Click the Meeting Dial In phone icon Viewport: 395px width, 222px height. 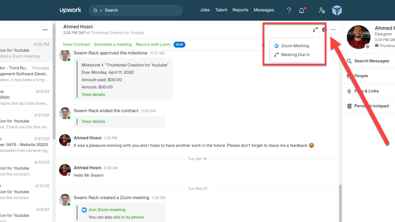[x=276, y=55]
